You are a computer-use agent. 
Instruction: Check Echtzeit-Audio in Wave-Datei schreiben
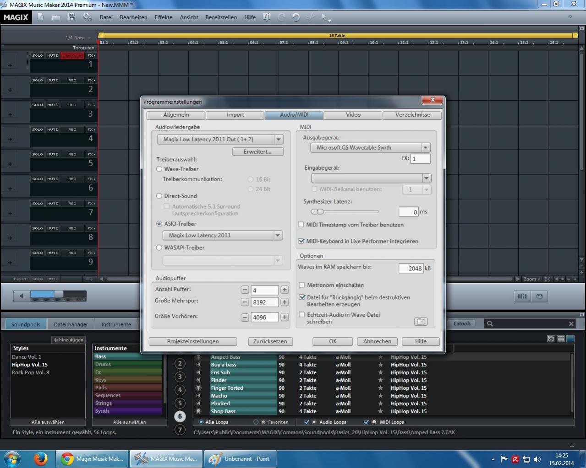tap(302, 315)
